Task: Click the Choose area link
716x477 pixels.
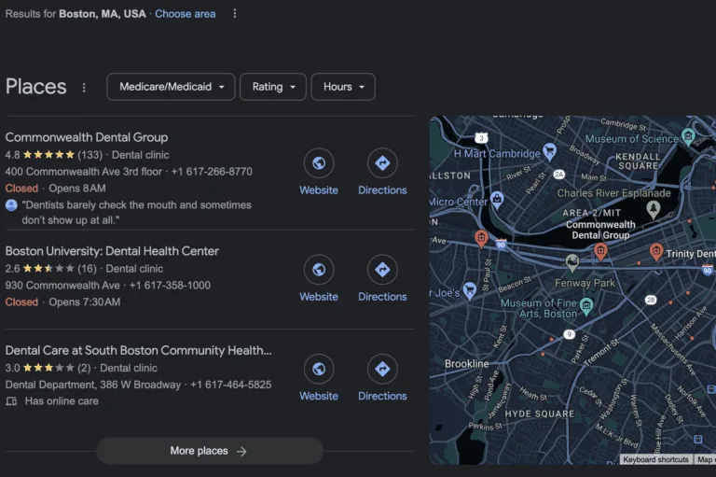Action: [185, 14]
